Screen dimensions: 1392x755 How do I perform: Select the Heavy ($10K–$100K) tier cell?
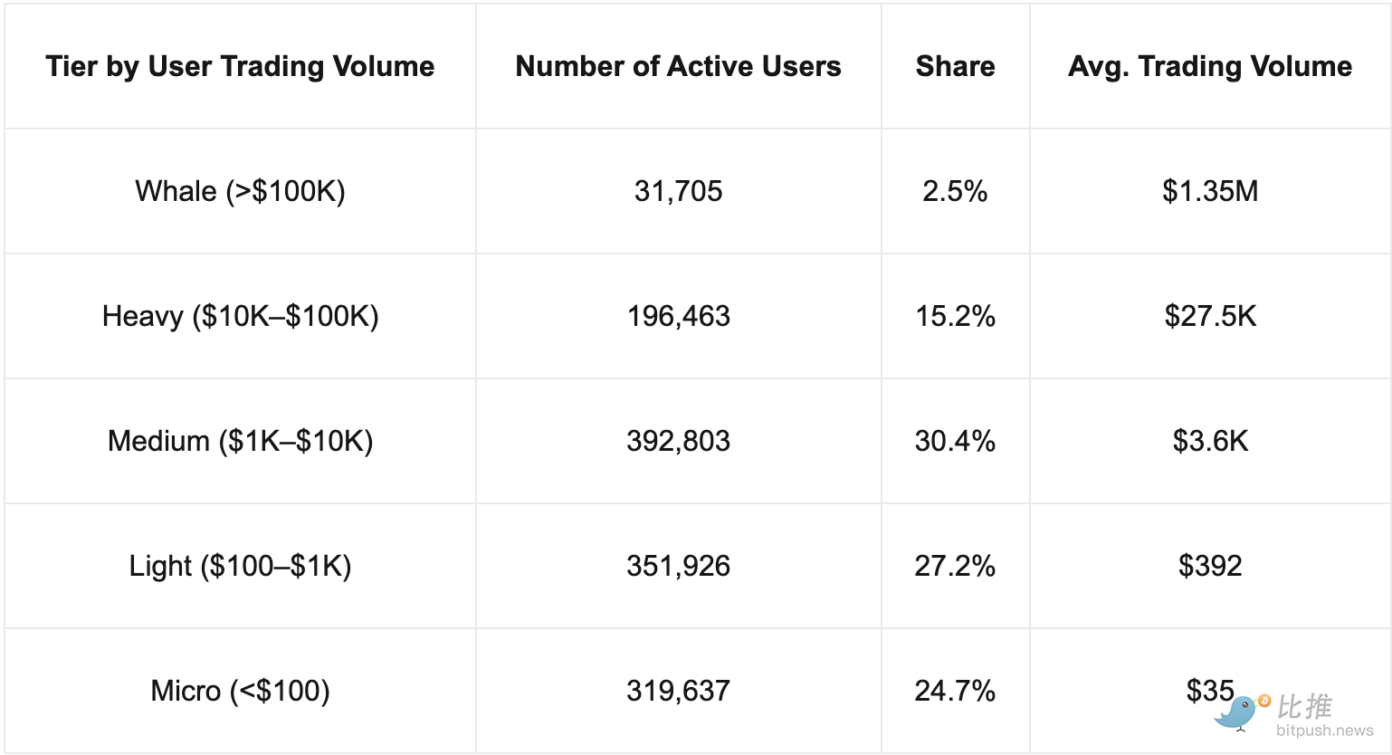pos(240,316)
